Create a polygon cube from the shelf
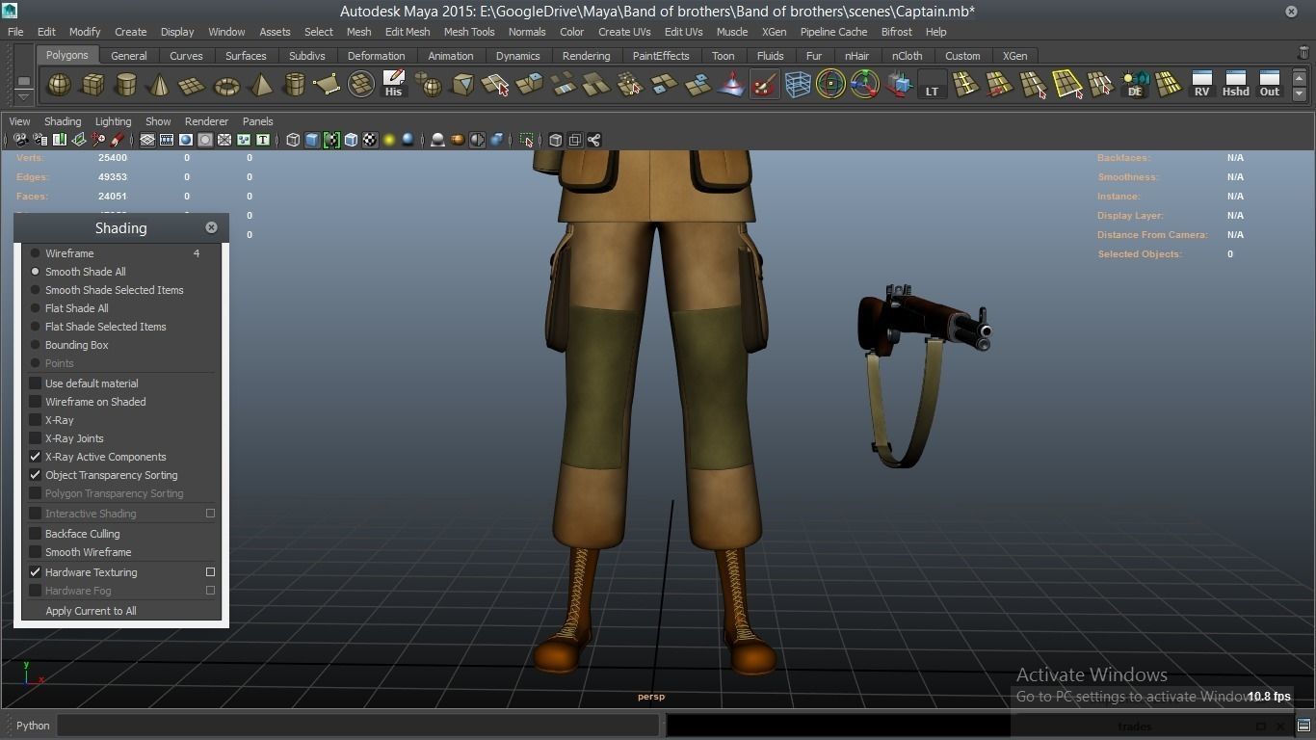The height and width of the screenshot is (740, 1316). click(x=92, y=85)
